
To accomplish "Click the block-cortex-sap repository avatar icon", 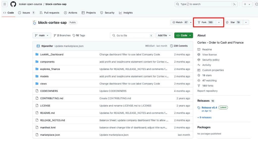I will pyautogui.click(x=34, y=23).
